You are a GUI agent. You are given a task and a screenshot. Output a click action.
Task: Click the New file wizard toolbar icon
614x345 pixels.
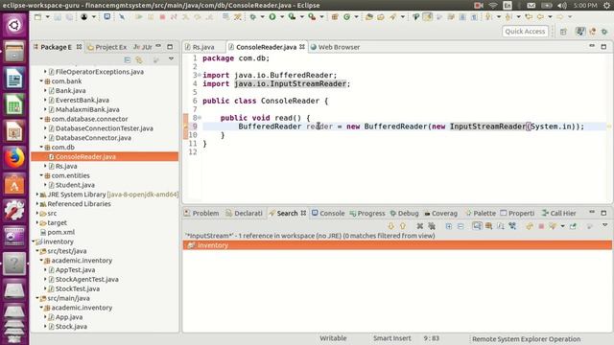(x=37, y=17)
